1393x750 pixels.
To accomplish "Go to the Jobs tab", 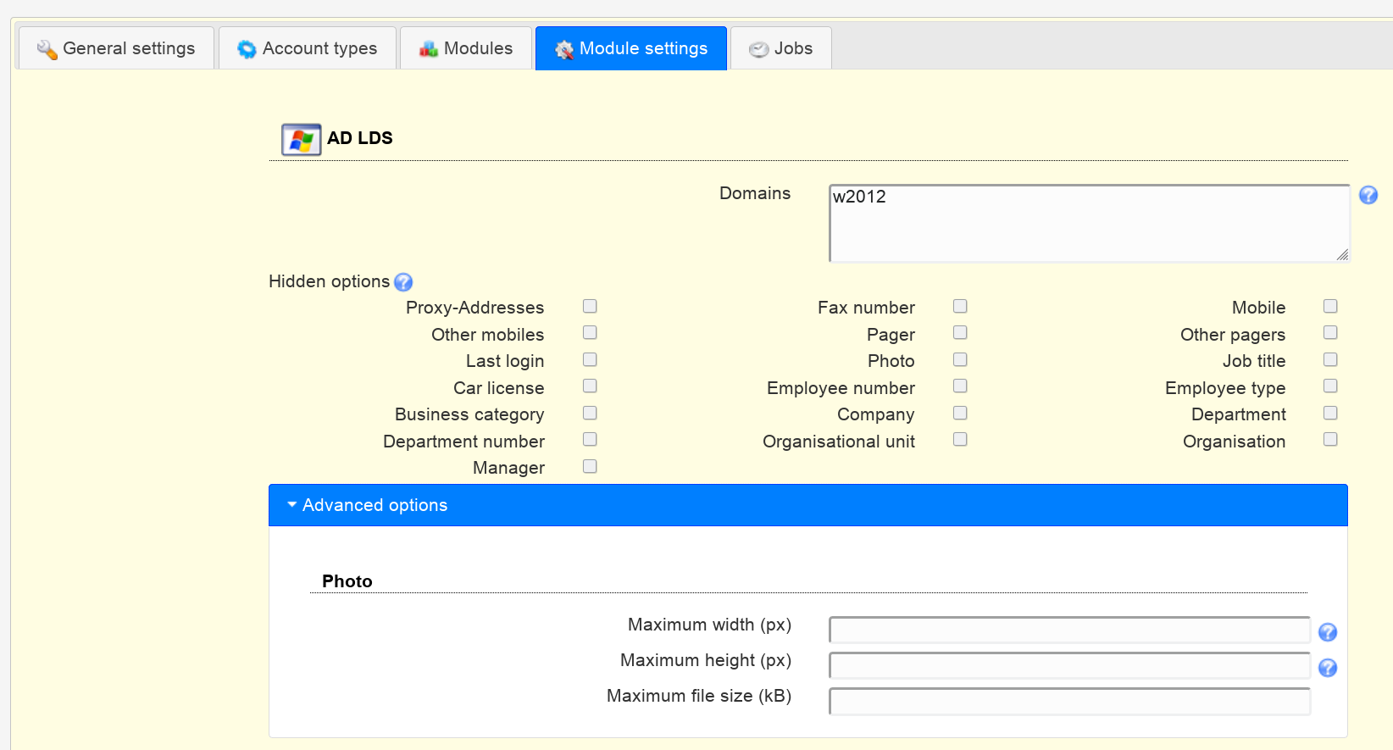I will click(780, 48).
